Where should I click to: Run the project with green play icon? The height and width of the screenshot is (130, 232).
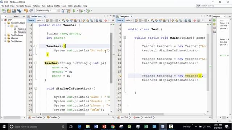click(74, 10)
